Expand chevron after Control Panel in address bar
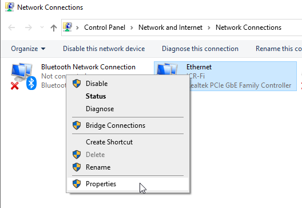The width and height of the screenshot is (302, 208). pos(132,28)
